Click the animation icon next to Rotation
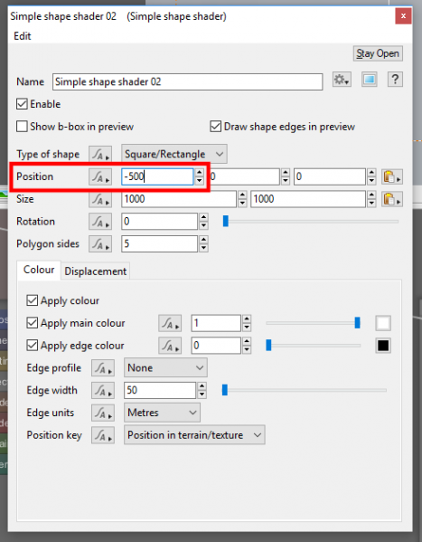The width and height of the screenshot is (422, 542). 100,221
